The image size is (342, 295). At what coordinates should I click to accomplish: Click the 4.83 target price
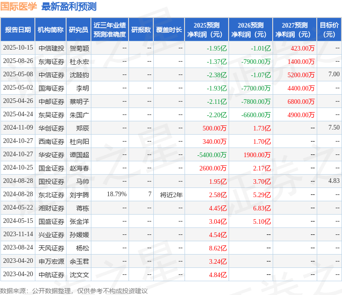coord(334,181)
